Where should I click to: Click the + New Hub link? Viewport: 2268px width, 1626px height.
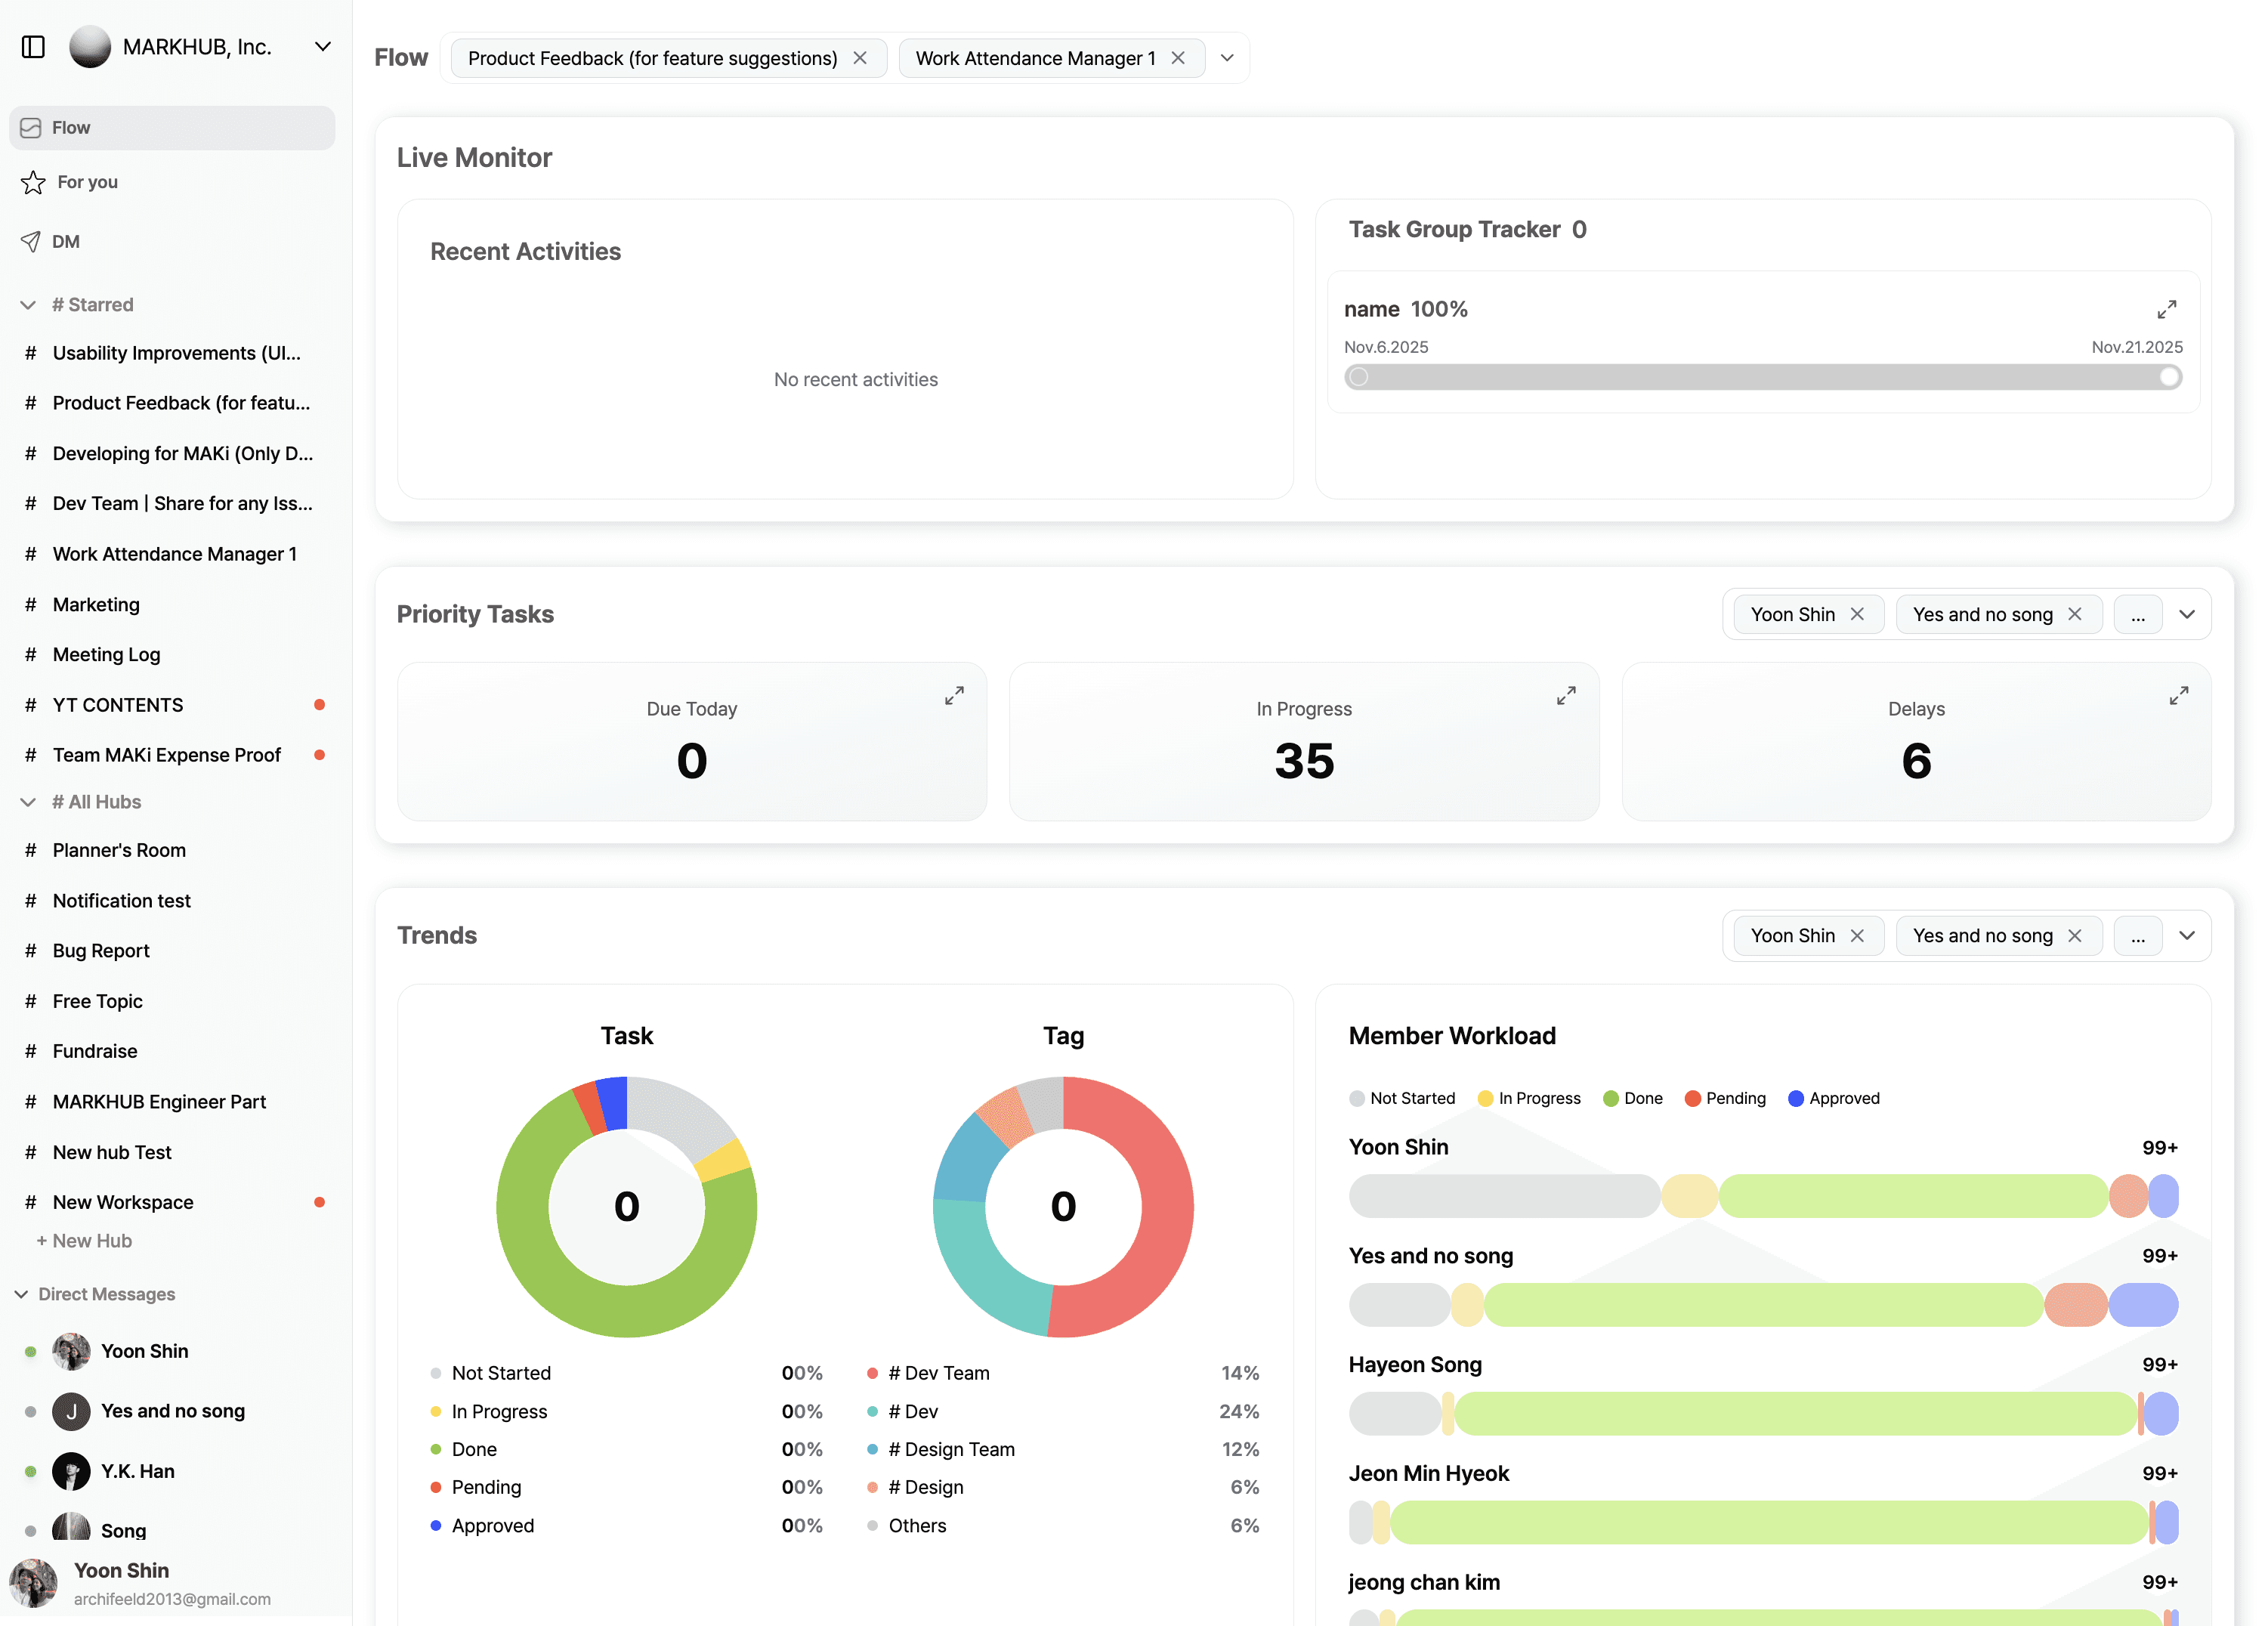[x=85, y=1240]
